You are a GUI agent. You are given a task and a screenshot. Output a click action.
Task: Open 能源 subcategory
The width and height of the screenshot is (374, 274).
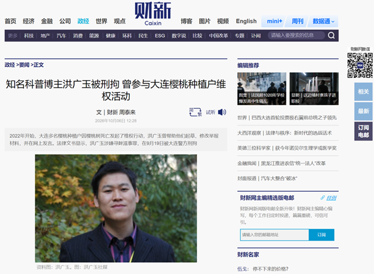pyautogui.click(x=94, y=36)
